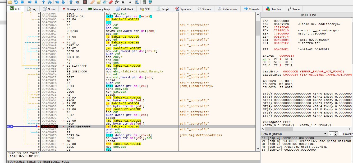This screenshot has width=353, height=163.
Task: Click LastError value 000000CB
Action: tap(291, 71)
